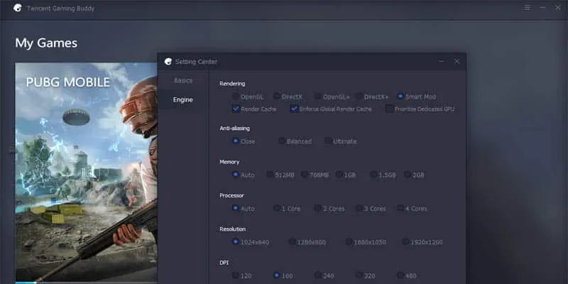Select 120 DPI option
The width and height of the screenshot is (568, 284).
pos(236,275)
